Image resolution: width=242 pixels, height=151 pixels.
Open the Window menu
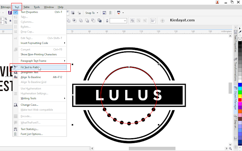(x=49, y=7)
